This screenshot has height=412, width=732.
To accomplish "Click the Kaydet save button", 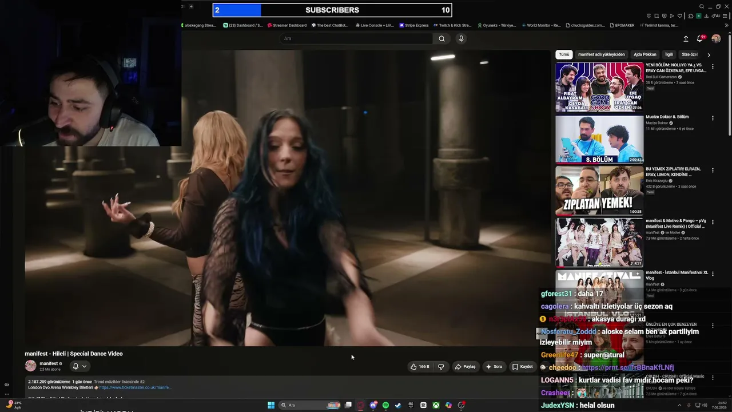I will (x=522, y=367).
